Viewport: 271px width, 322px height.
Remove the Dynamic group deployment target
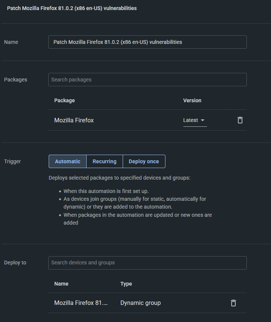[x=233, y=303]
